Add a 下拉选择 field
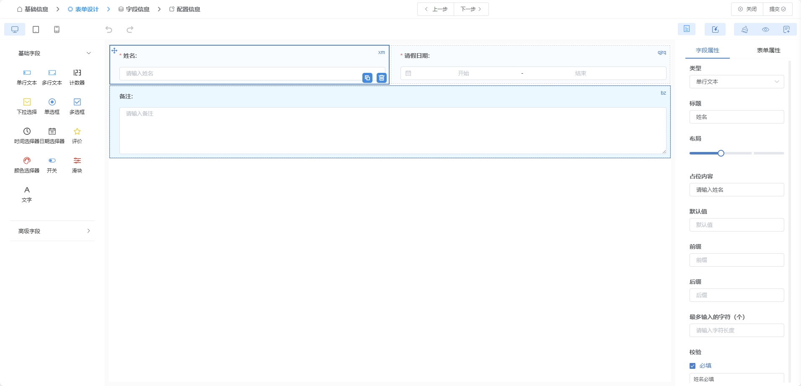The height and width of the screenshot is (386, 801). 27,107
